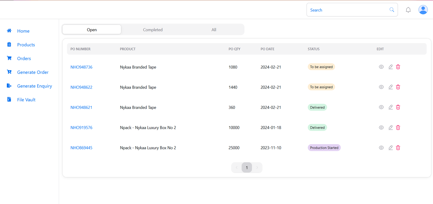433x204 pixels.
Task: Click Nykaa Branded Tape in row NHO948736
Action: click(x=138, y=67)
